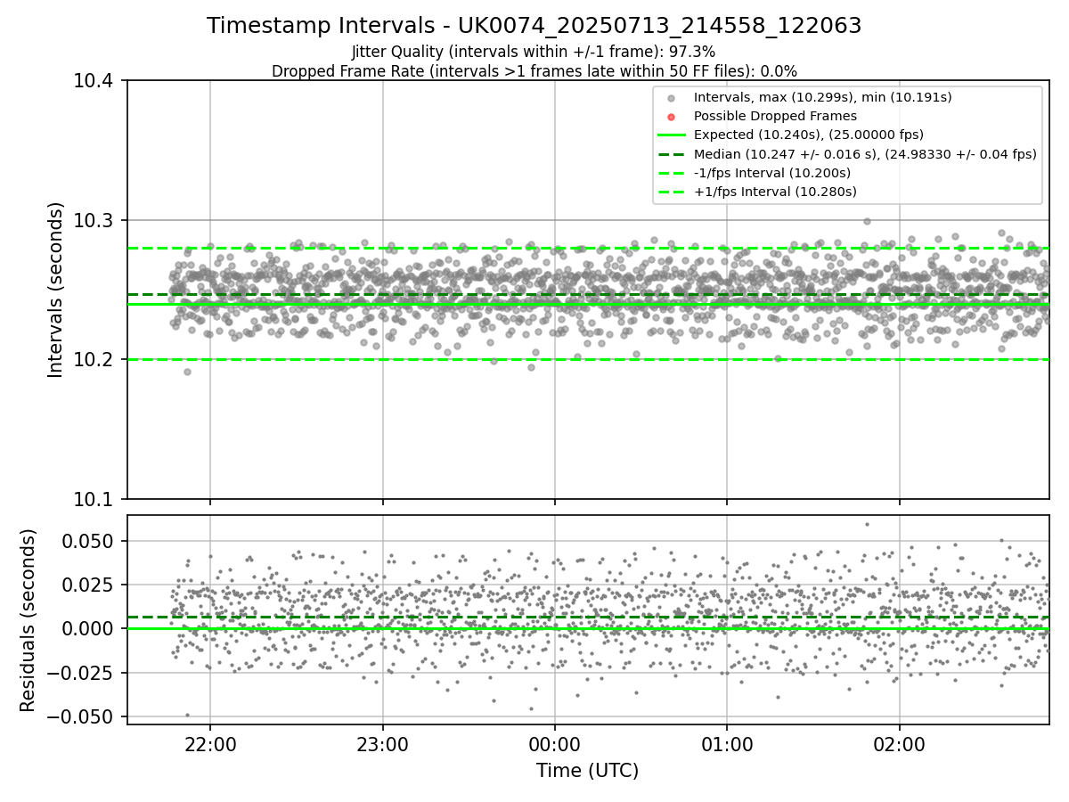1069x802 pixels.
Task: Click the solid green line sample in the legend
Action: click(x=672, y=135)
